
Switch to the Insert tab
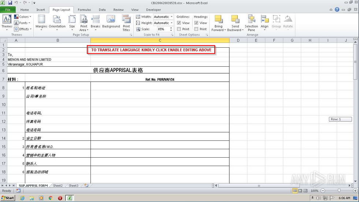[41, 10]
